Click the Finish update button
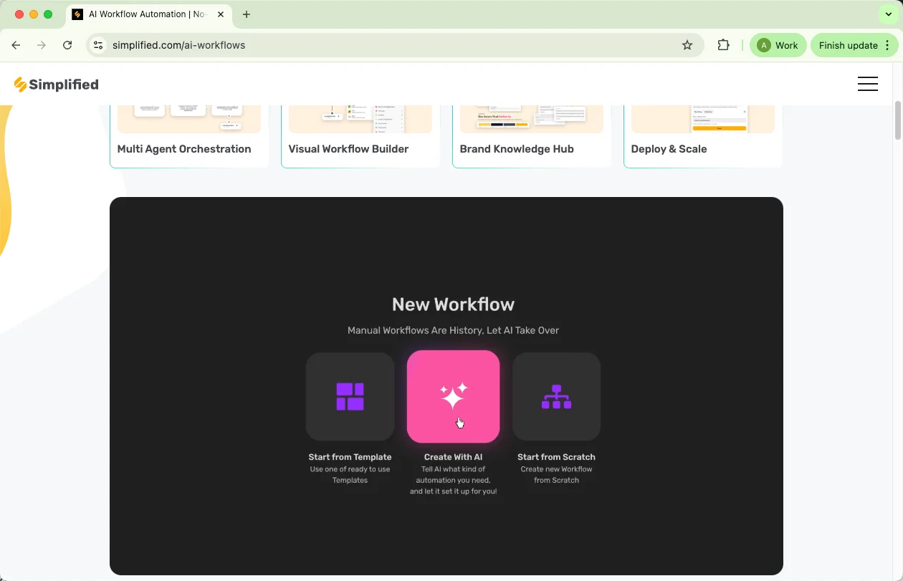The image size is (903, 581). click(x=853, y=45)
